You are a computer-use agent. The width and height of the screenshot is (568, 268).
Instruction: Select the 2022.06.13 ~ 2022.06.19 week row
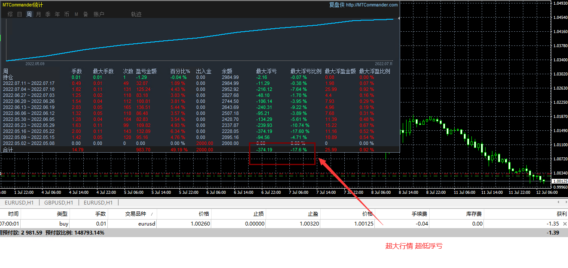click(x=200, y=107)
